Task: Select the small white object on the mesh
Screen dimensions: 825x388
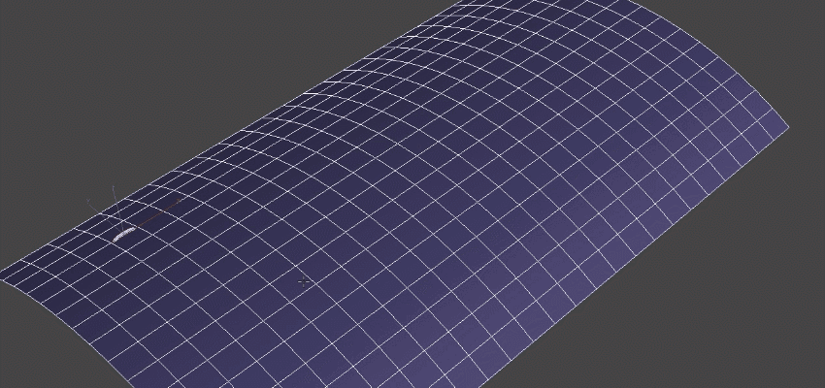Action: pyautogui.click(x=124, y=234)
